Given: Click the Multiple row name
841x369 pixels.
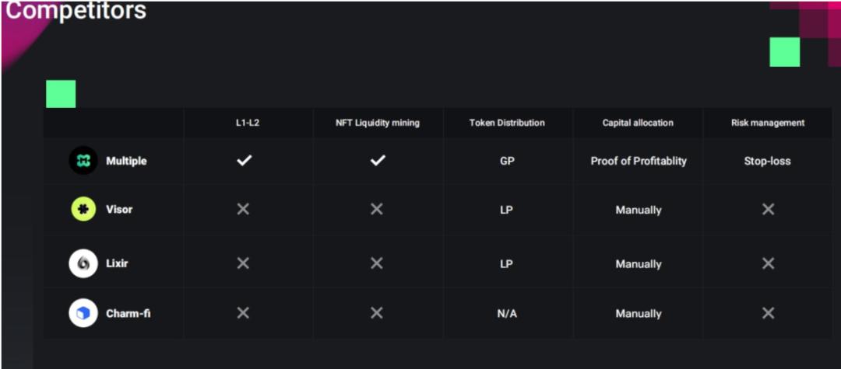Looking at the screenshot, I should [126, 161].
